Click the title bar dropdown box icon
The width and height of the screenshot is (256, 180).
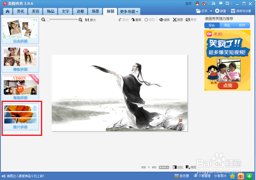click(227, 3)
